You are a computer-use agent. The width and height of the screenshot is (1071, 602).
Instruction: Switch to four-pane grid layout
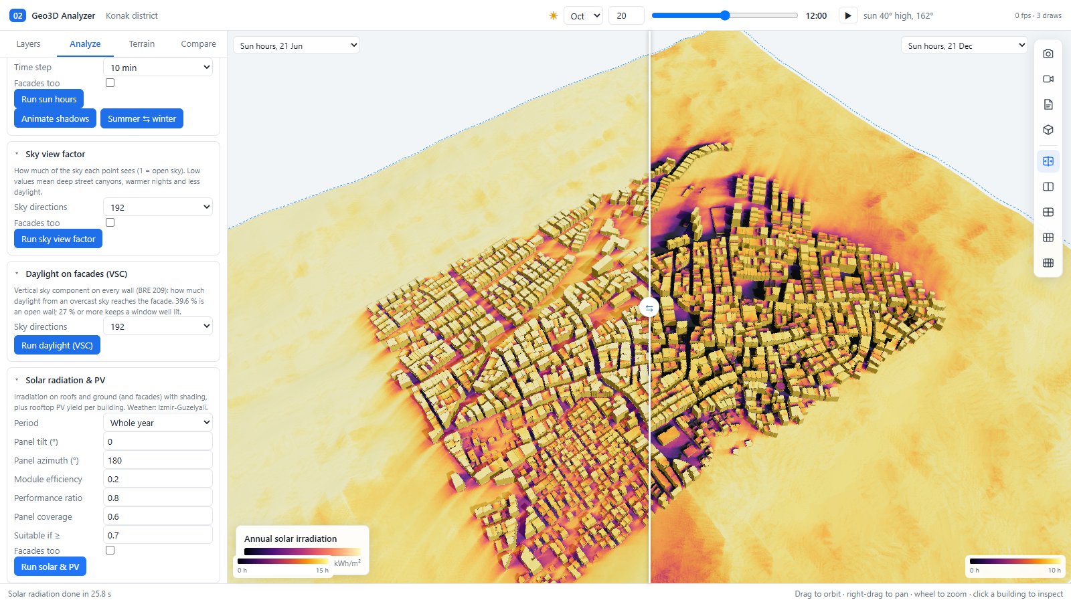(x=1048, y=212)
